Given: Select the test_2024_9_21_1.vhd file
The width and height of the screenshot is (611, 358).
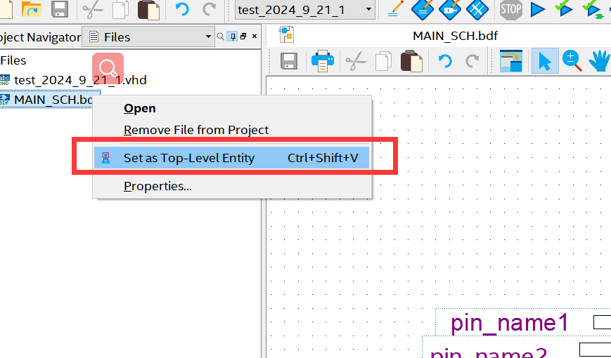Looking at the screenshot, I should [x=79, y=80].
